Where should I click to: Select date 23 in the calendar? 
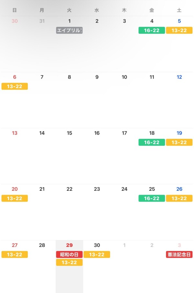pos(97,189)
